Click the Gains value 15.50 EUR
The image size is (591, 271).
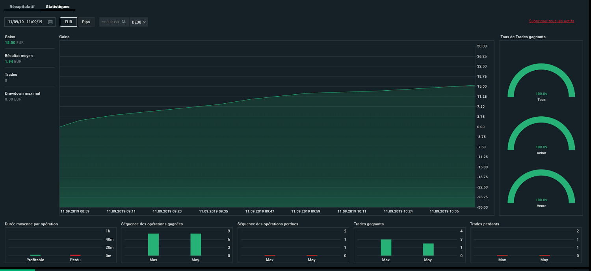15,42
